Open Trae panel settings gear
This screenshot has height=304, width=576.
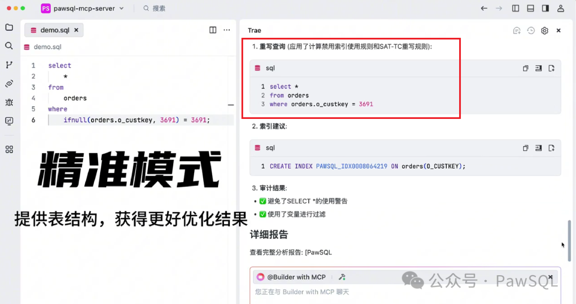[x=545, y=30]
